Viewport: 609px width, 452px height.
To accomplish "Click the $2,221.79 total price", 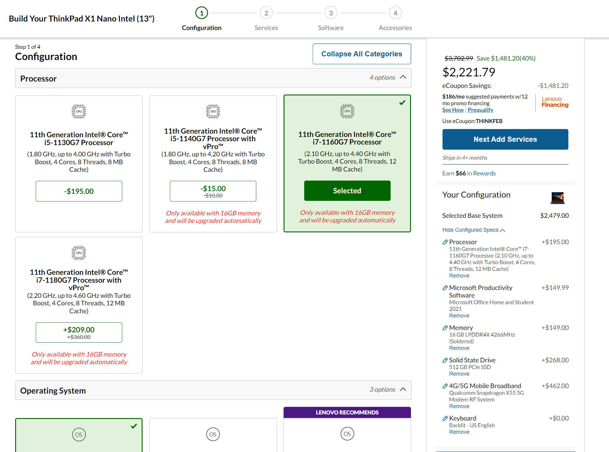I will pyautogui.click(x=469, y=72).
